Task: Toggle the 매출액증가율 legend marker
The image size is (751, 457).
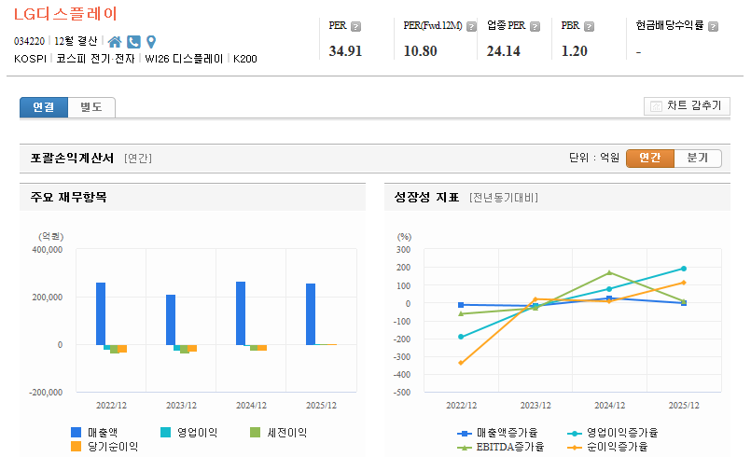Action: click(x=465, y=434)
